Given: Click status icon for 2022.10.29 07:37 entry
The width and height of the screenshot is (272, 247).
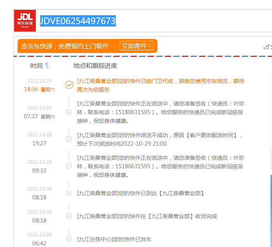Looking at the screenshot, I should (x=69, y=112).
